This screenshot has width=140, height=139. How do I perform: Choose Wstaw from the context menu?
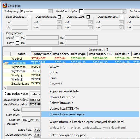[x=90, y=67]
